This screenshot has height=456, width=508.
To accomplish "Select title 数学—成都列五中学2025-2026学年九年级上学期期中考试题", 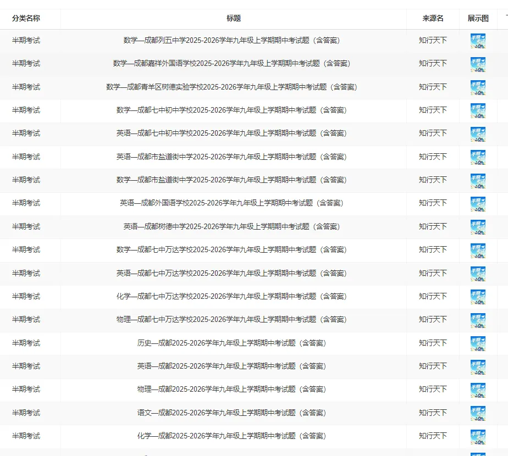I will [x=231, y=40].
